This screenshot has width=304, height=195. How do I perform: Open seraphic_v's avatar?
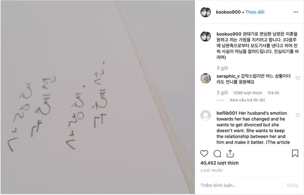point(205,78)
